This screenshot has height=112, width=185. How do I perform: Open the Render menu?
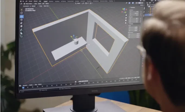tap(30, 1)
